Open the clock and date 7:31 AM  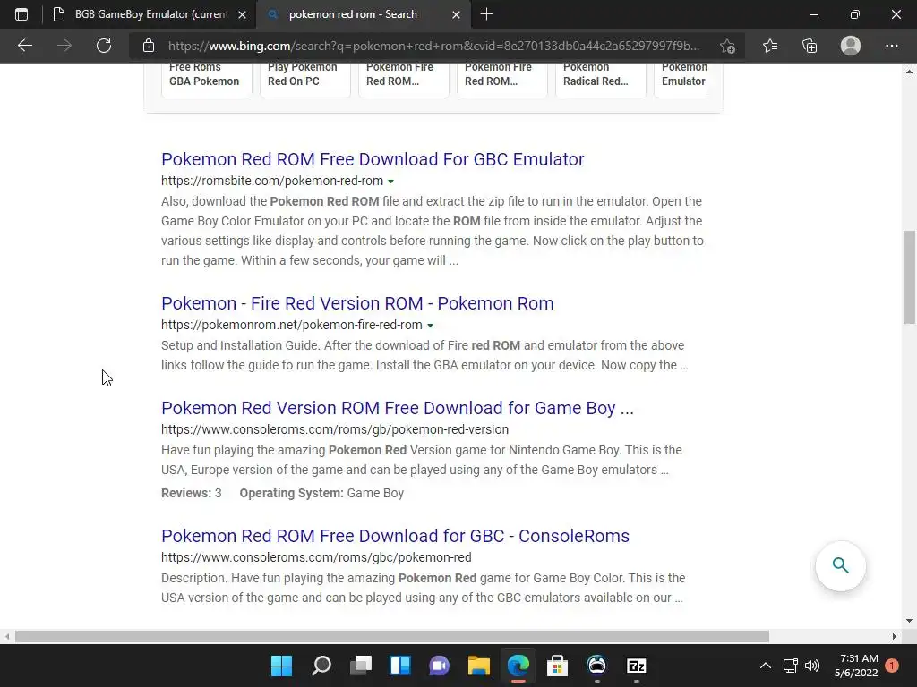click(x=856, y=666)
